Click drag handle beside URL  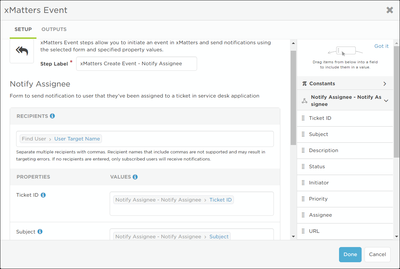point(303,231)
